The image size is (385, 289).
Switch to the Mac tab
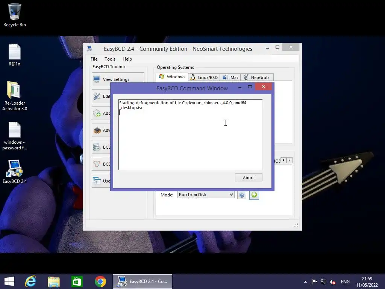tap(230, 78)
